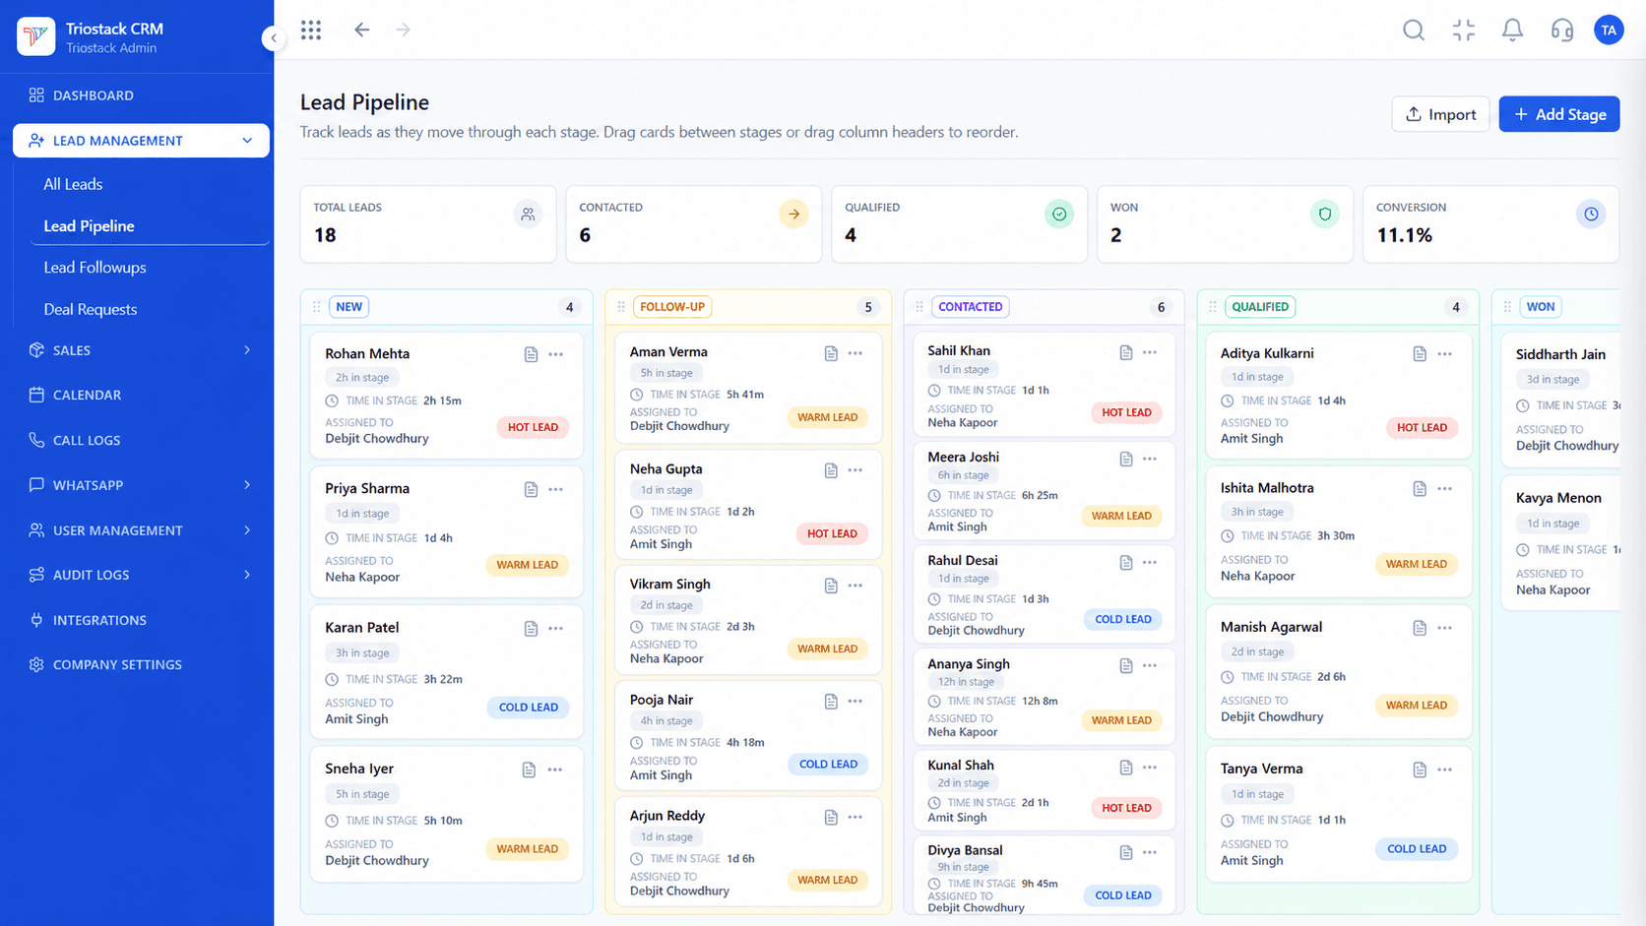Collapse the sidebar with the chevron button
1646x926 pixels.
274,38
